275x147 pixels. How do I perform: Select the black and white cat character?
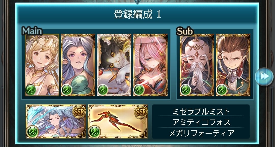[x=114, y=65]
